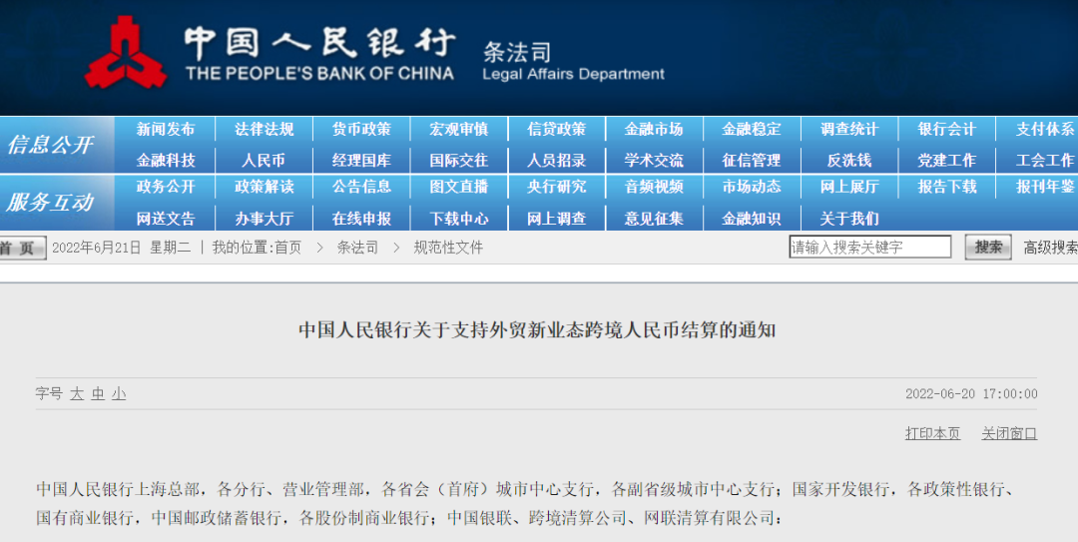Open 高级搜索 advanced search link
1078x542 pixels.
pos(1050,248)
